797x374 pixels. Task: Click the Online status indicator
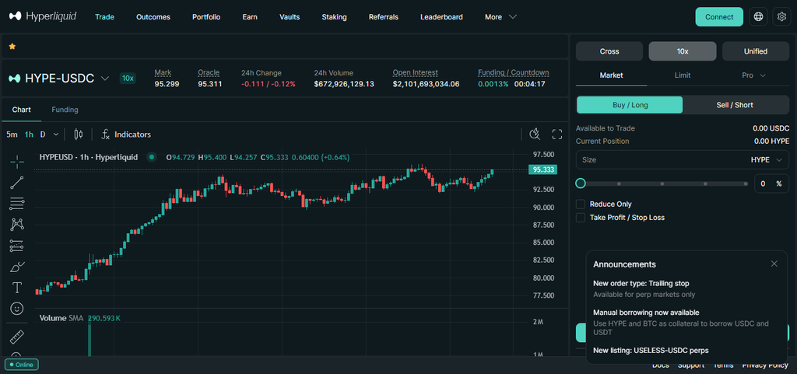click(x=21, y=365)
